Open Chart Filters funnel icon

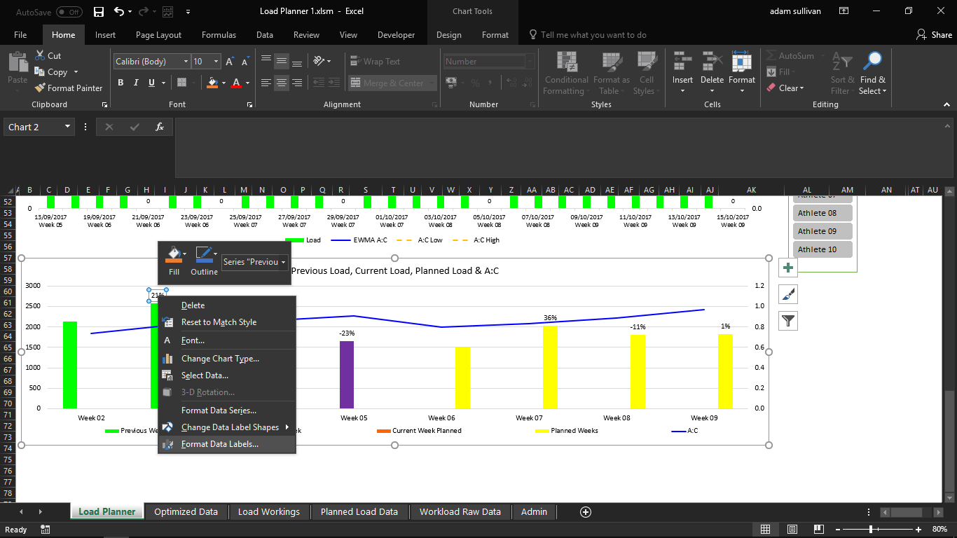click(x=788, y=321)
